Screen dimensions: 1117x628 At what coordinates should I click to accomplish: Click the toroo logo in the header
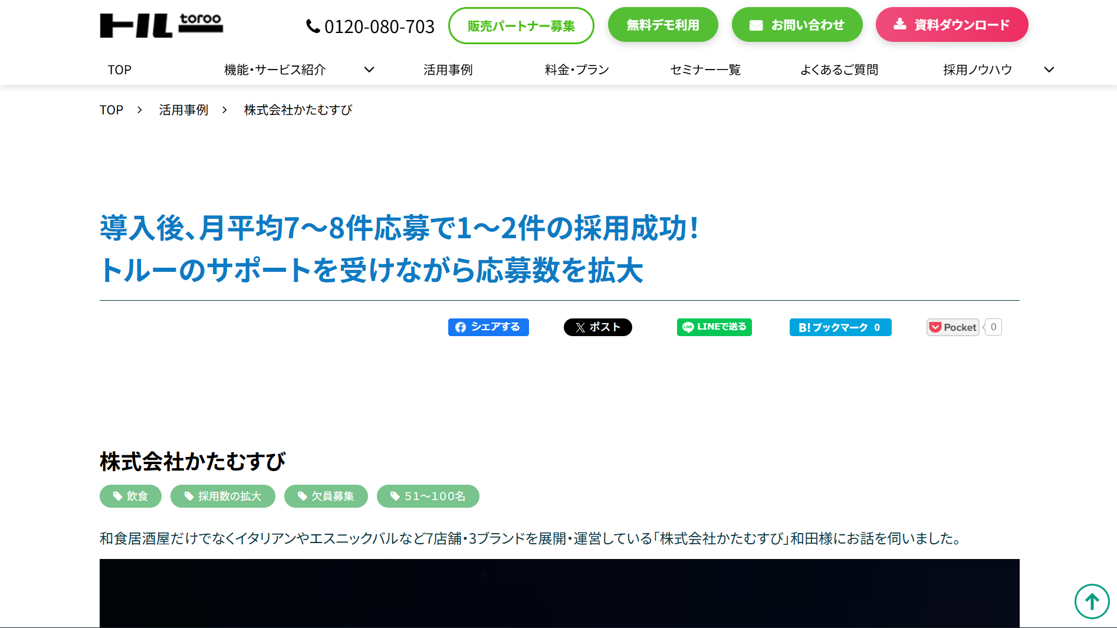162,25
